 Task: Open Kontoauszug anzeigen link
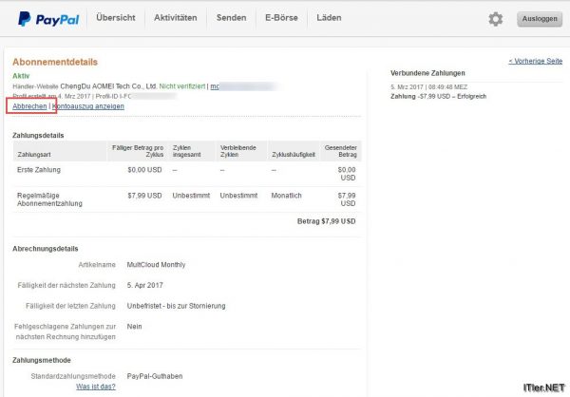click(88, 106)
